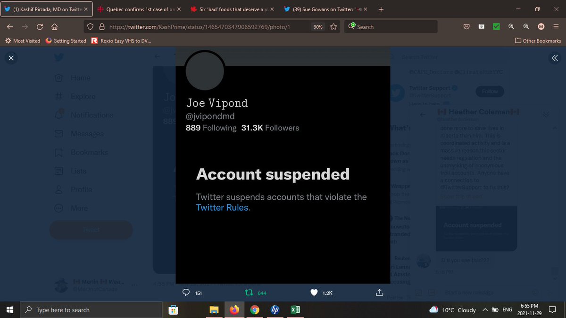Open dimmed Home navigation item
Image resolution: width=566 pixels, height=318 pixels.
(73, 78)
